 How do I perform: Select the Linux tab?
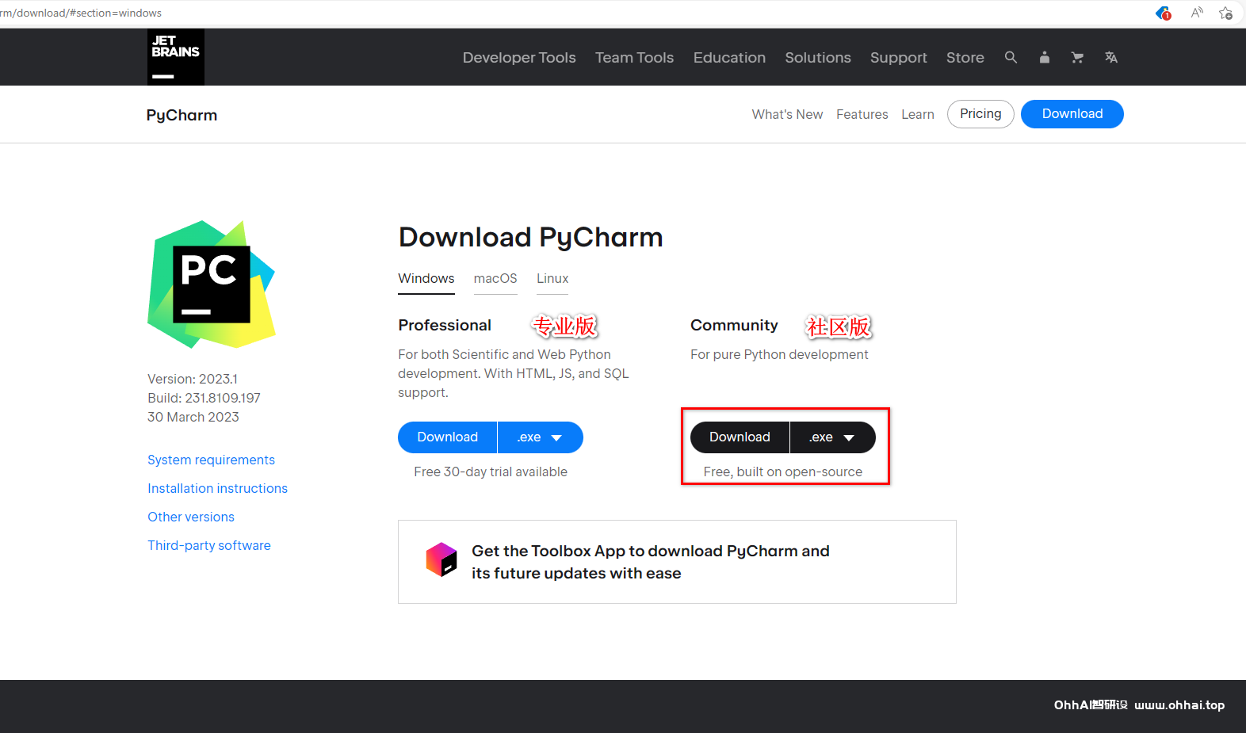(x=552, y=279)
